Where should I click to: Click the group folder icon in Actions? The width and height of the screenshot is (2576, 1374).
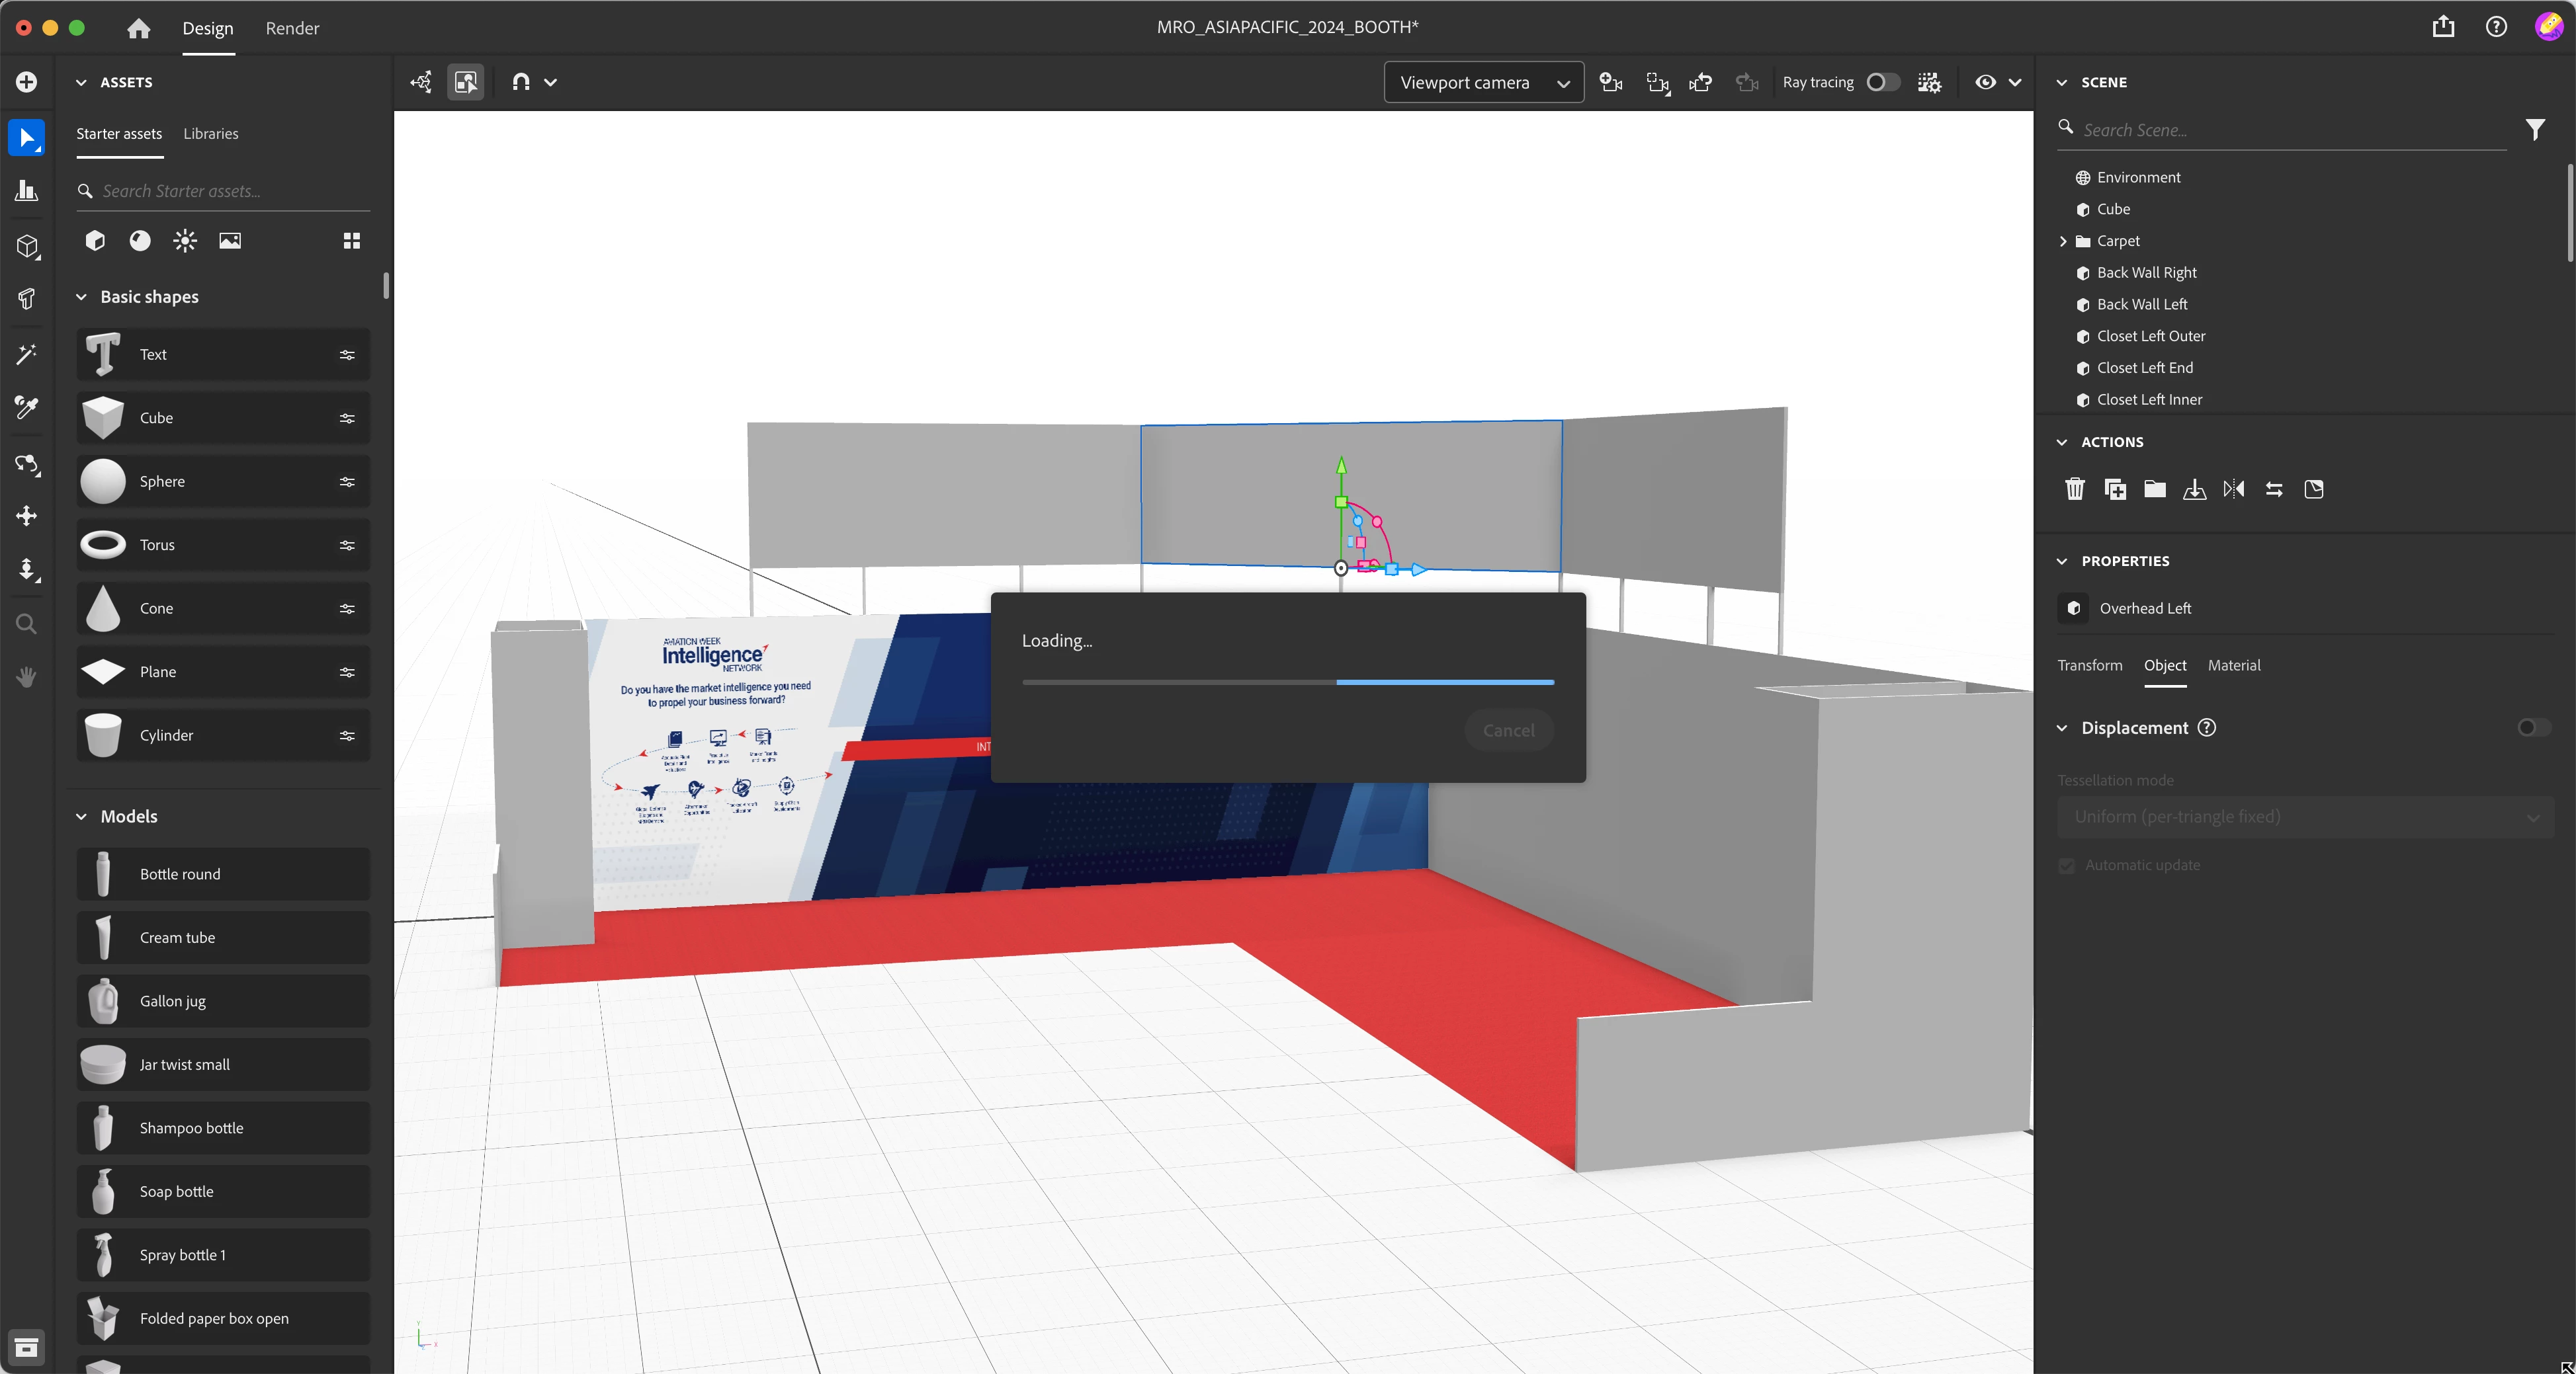tap(2154, 489)
